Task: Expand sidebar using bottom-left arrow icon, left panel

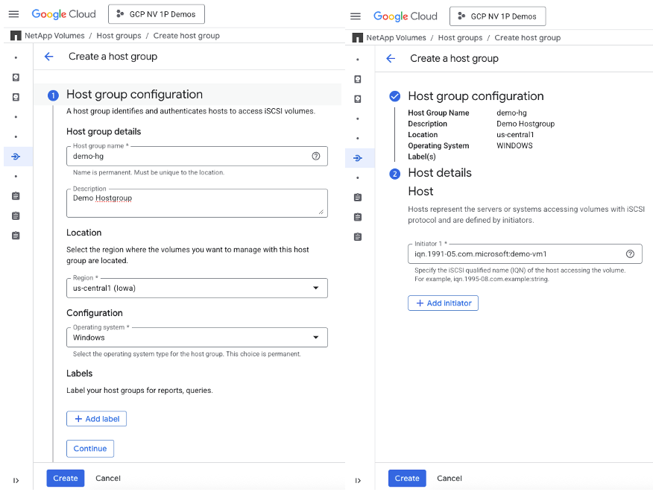Action: pyautogui.click(x=16, y=481)
